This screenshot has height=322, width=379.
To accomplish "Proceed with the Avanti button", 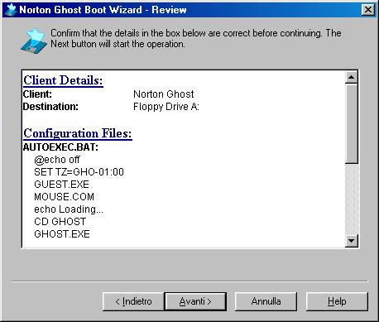I will click(x=195, y=301).
